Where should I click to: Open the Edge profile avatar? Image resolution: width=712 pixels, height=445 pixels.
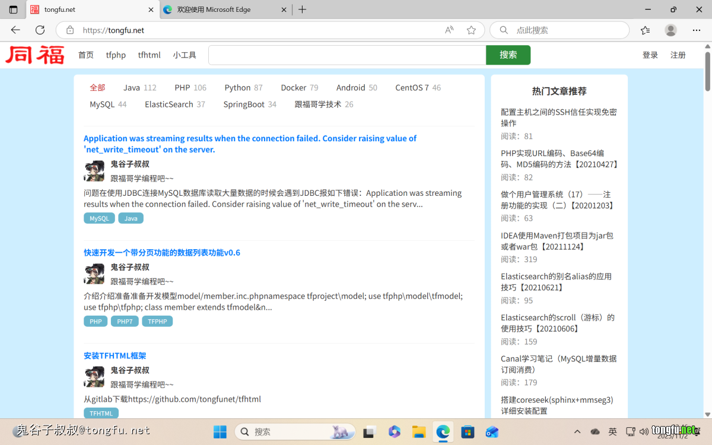coord(670,30)
